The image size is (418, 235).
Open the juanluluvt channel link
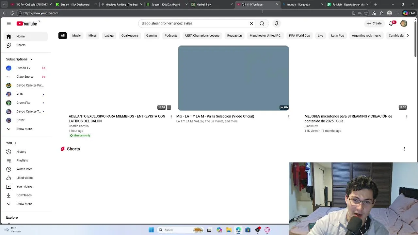[x=311, y=126]
